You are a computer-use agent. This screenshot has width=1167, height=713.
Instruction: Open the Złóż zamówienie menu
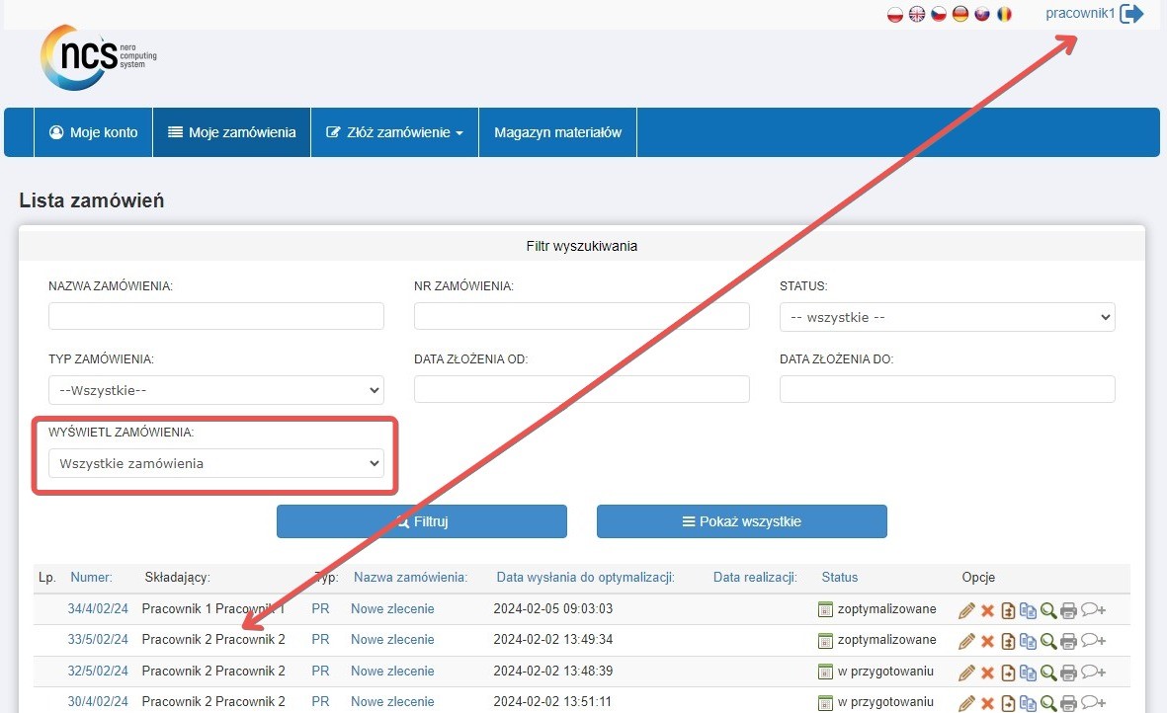(x=394, y=132)
